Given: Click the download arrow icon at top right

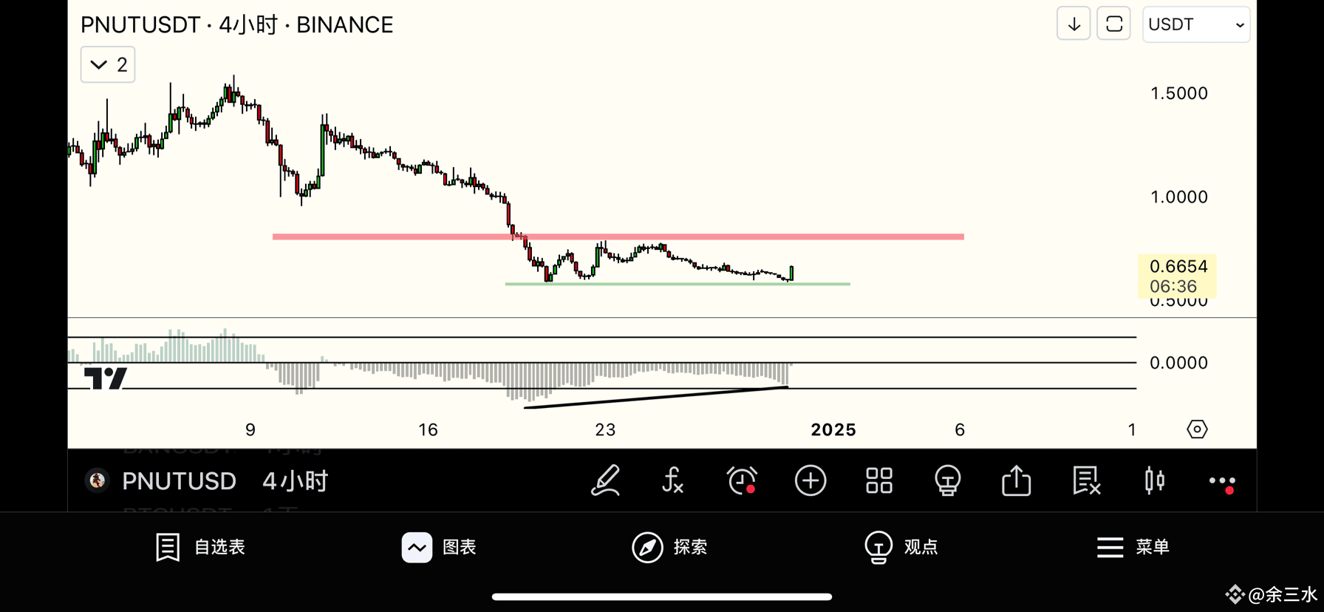Looking at the screenshot, I should pos(1073,23).
